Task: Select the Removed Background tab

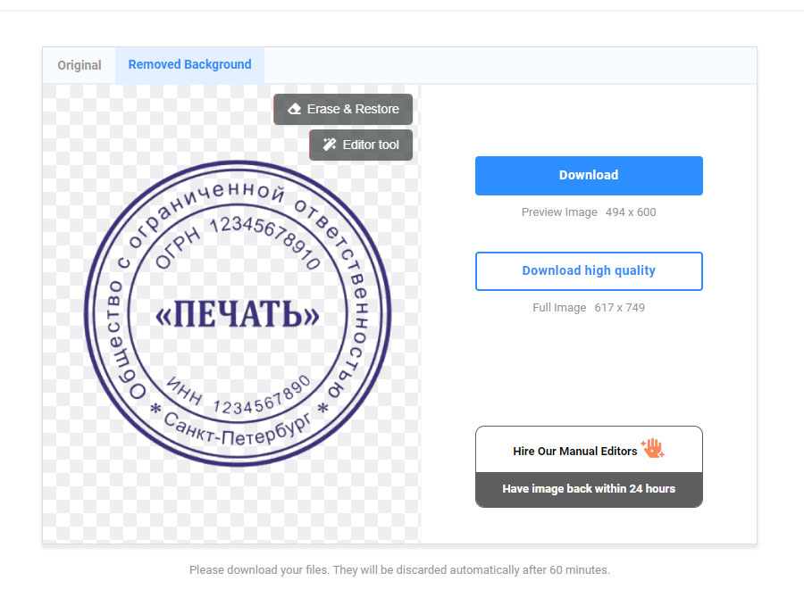Action: pos(189,65)
